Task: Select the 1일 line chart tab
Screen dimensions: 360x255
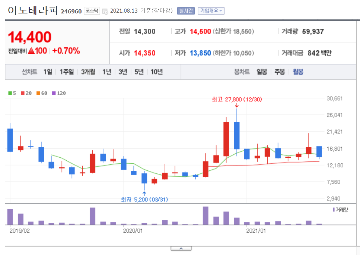Action: [48, 72]
